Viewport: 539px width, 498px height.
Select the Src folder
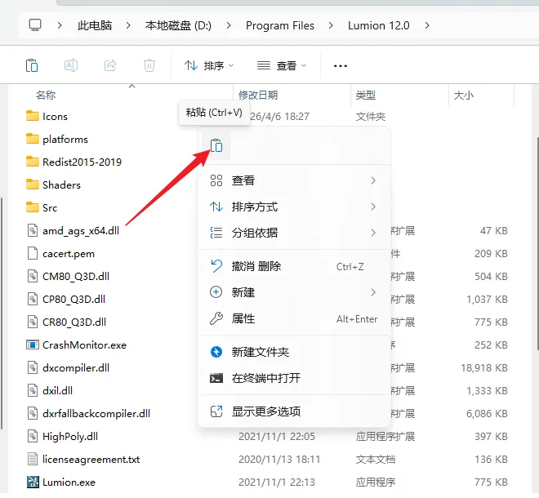(x=42, y=207)
